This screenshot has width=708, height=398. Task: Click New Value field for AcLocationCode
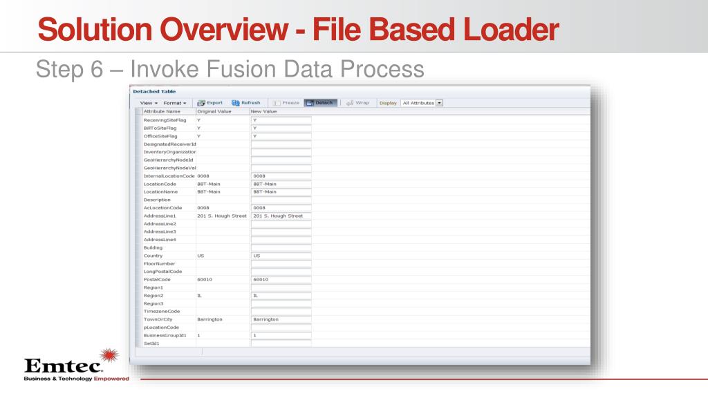pyautogui.click(x=281, y=208)
